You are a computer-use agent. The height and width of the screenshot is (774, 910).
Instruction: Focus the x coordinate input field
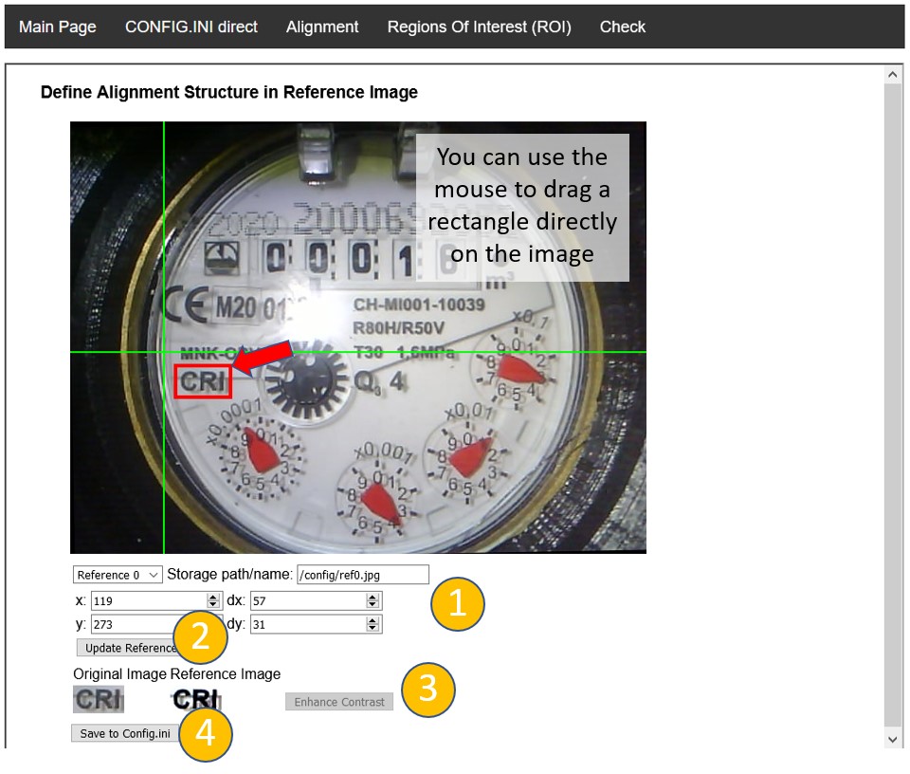point(147,600)
